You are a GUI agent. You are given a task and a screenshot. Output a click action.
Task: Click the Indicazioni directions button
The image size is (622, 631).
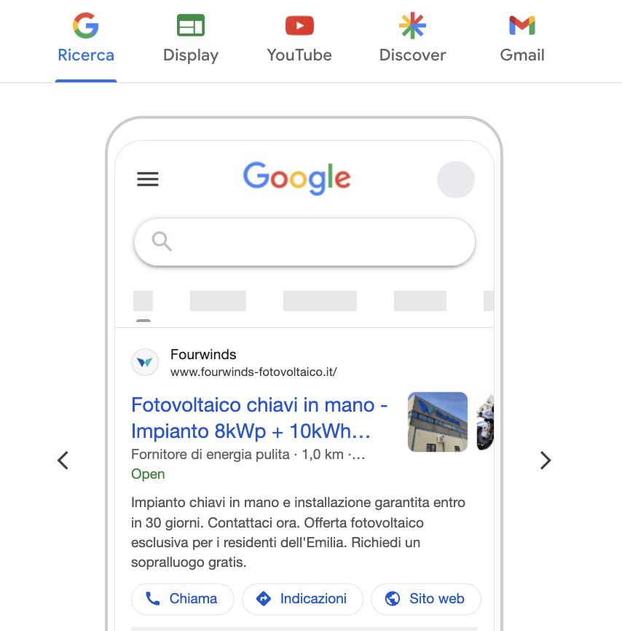(x=302, y=599)
